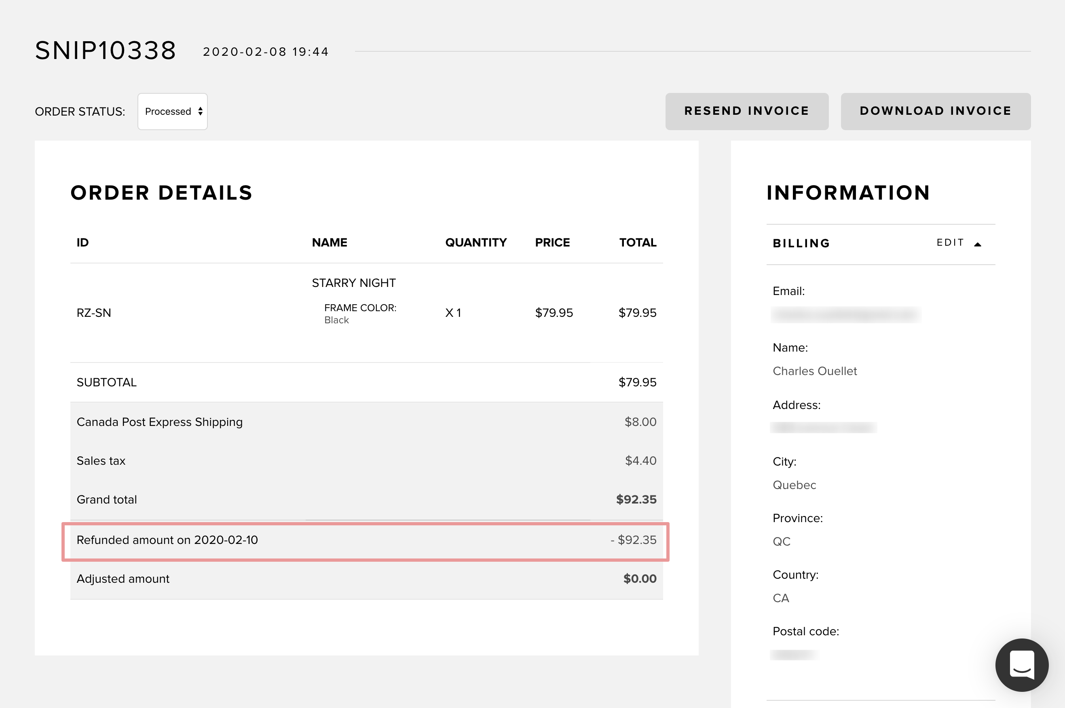The image size is (1065, 708).
Task: Click the Adjusted amount $0.00 value
Action: [640, 578]
